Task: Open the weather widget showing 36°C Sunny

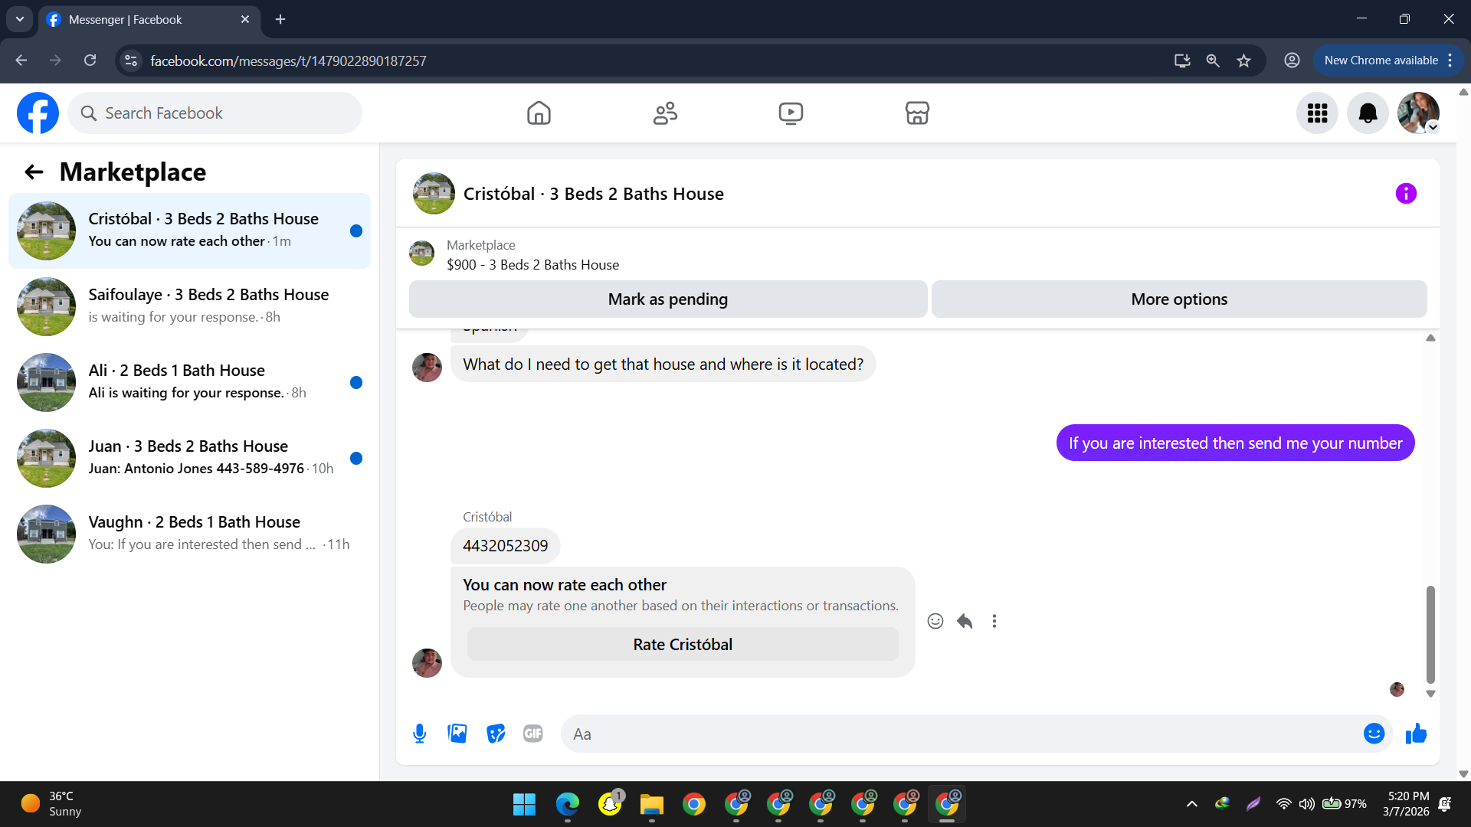Action: tap(52, 804)
